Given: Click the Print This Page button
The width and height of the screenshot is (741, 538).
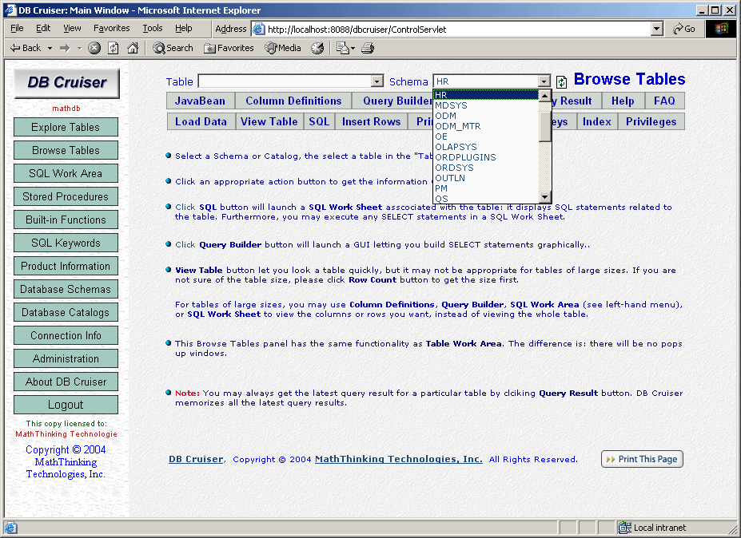Looking at the screenshot, I should pyautogui.click(x=642, y=459).
